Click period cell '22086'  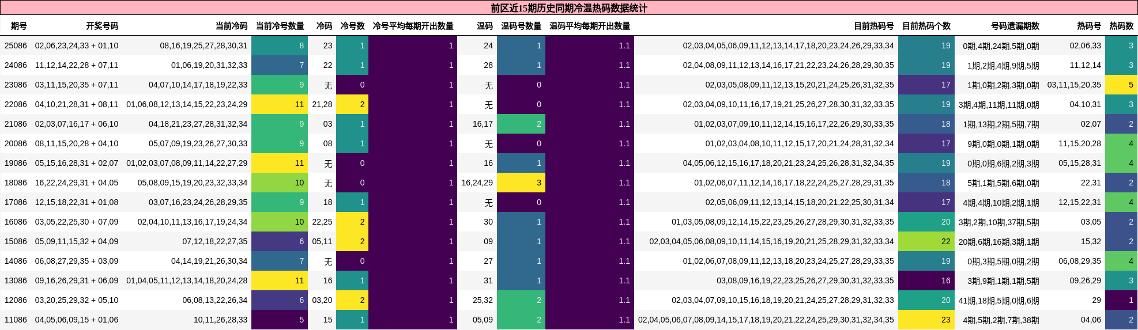[x=16, y=104]
